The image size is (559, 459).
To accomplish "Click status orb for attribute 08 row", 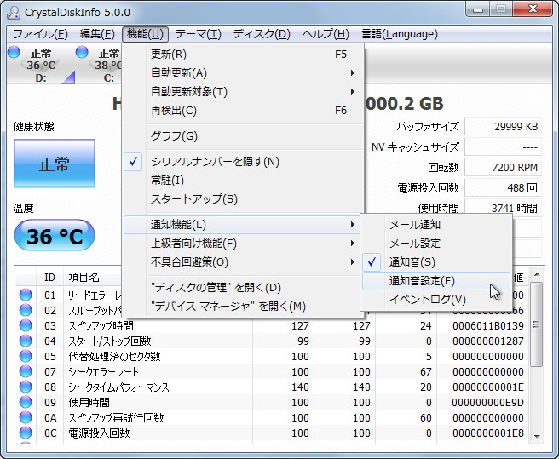I will [x=26, y=387].
